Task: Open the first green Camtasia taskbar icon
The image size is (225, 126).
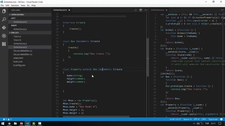Action: pos(34,124)
